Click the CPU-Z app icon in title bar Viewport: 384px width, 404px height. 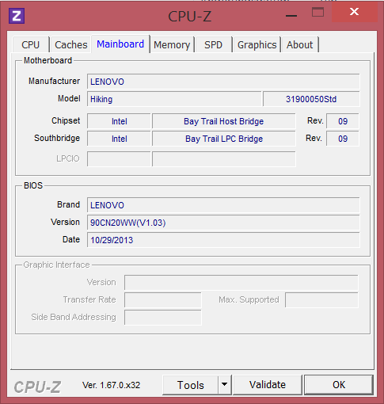tap(17, 16)
